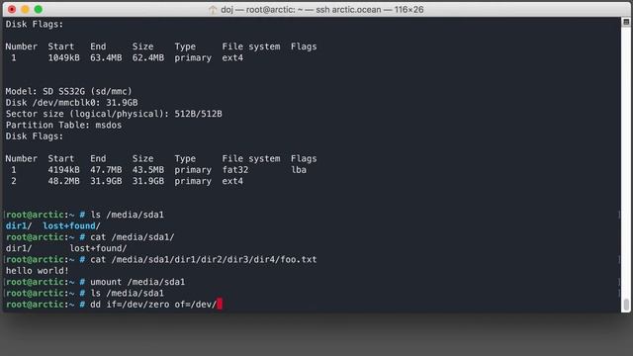Click blue 'lost+found/' directory in ls output
This screenshot has height=356, width=633.
(72, 226)
